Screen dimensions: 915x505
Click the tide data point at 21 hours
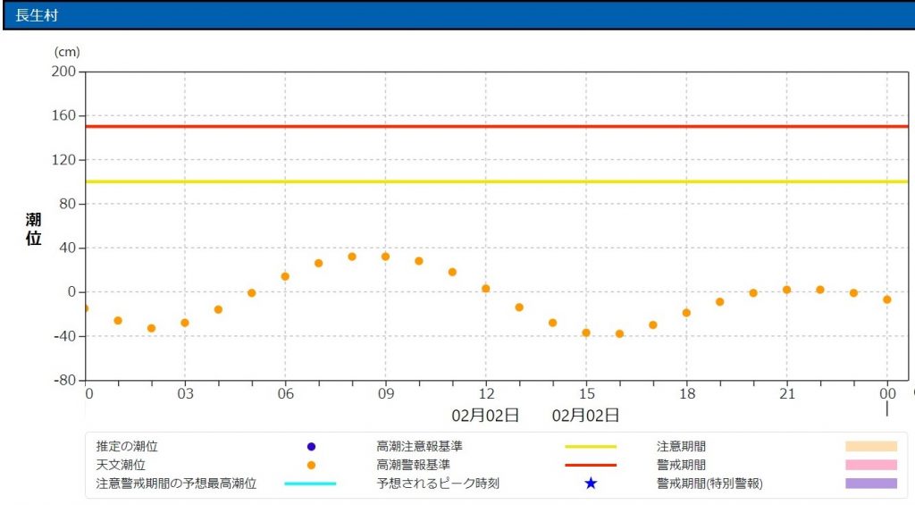click(x=786, y=290)
